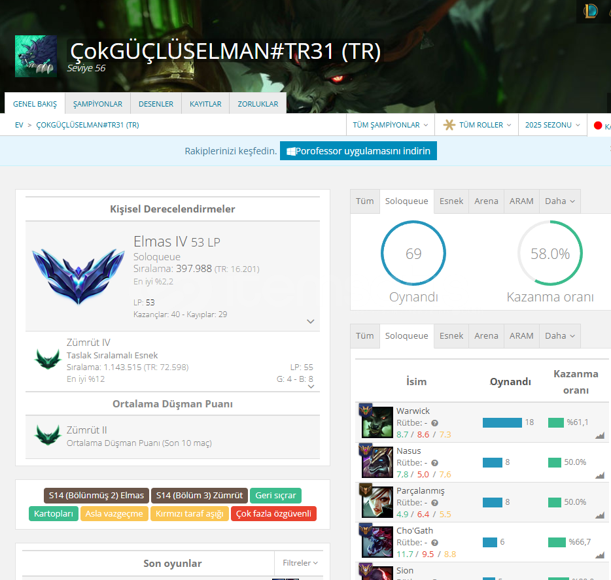
Task: Click the Porofessor uygulamasını indirin button
Action: (358, 151)
